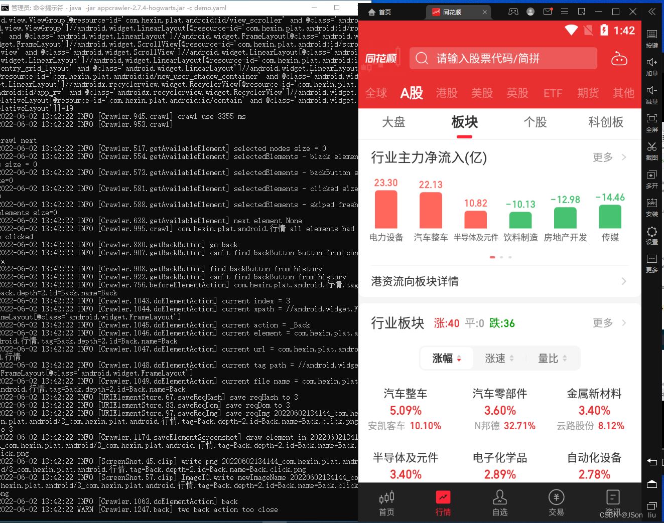Select the A股 market tab
This screenshot has width=664, height=523.
(412, 93)
